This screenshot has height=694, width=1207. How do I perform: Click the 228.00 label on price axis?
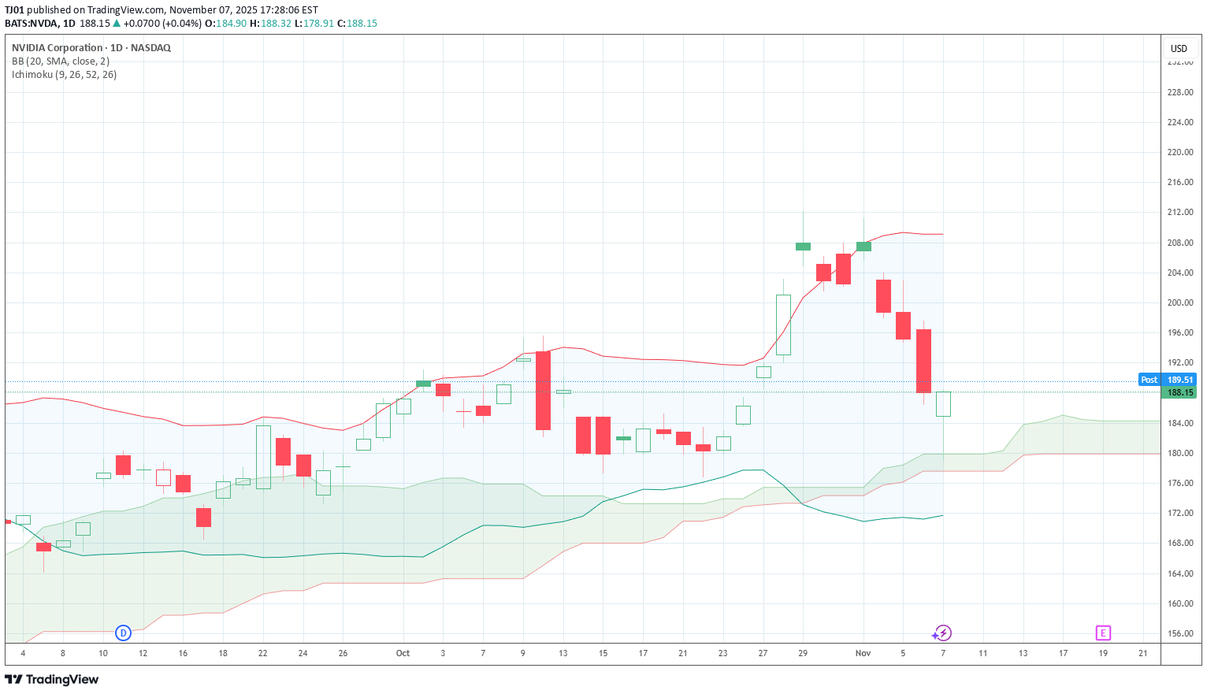pyautogui.click(x=1179, y=92)
